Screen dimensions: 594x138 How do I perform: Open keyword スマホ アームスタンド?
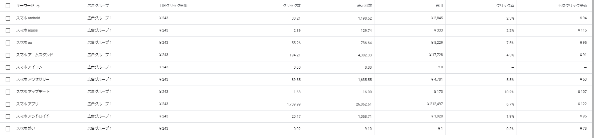35,55
